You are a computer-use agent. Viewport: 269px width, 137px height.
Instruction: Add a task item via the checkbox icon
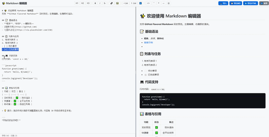click(x=141, y=3)
